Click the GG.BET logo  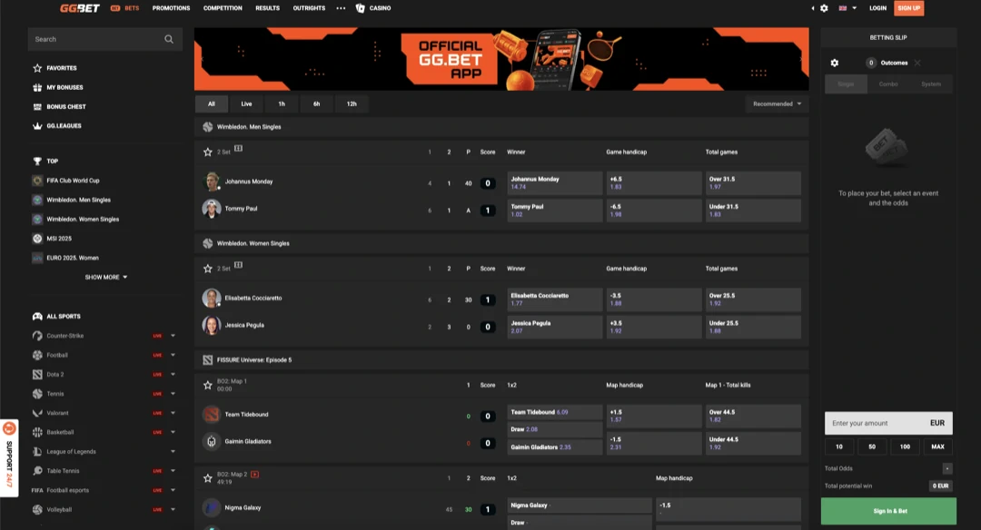(x=79, y=8)
